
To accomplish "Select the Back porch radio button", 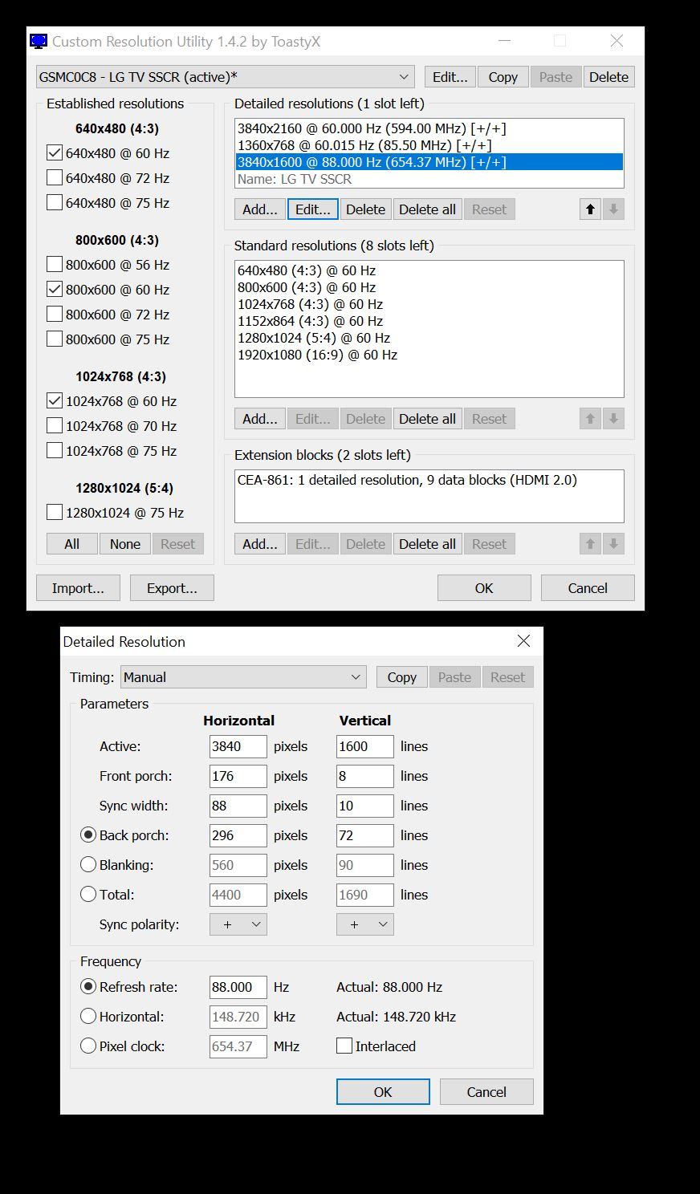I will point(88,835).
